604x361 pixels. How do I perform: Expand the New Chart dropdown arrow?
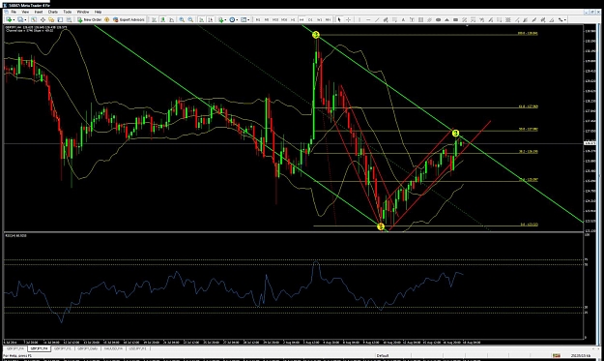14,19
